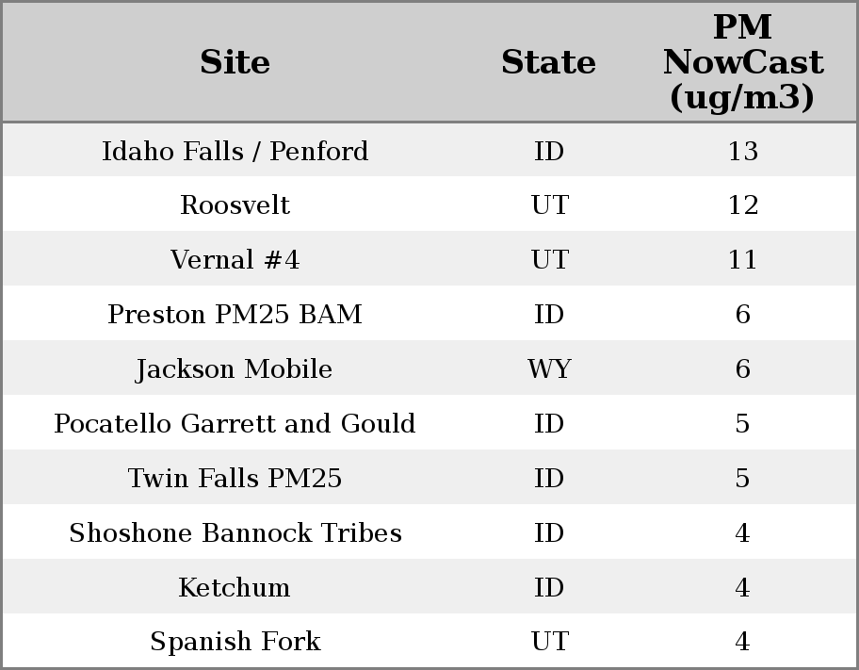
Task: Click the WY state cell
Action: pyautogui.click(x=549, y=369)
